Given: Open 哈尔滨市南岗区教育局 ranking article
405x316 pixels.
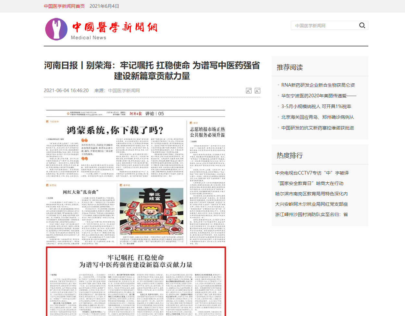Looking at the screenshot, I should click(311, 194).
